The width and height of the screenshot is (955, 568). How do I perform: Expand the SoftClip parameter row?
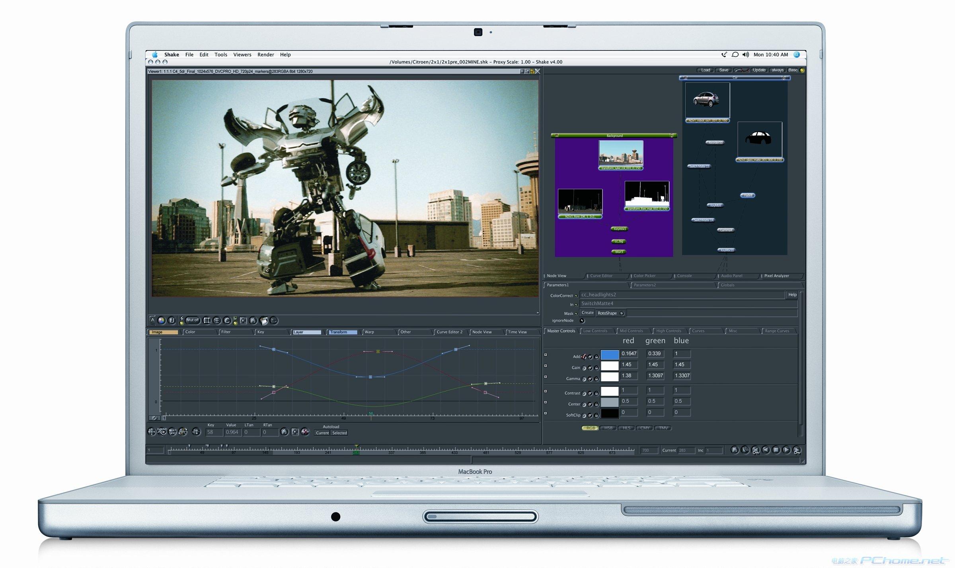click(x=546, y=413)
